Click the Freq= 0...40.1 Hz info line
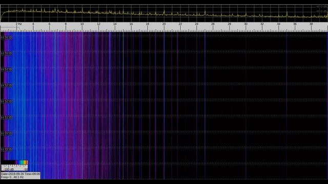The height and width of the screenshot is (184, 328). pyautogui.click(x=12, y=177)
